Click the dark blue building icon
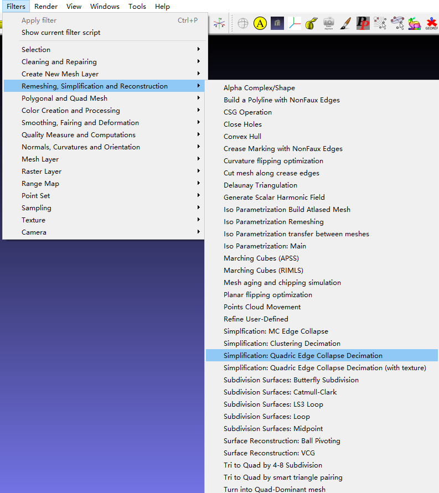439x493 pixels. pos(277,23)
